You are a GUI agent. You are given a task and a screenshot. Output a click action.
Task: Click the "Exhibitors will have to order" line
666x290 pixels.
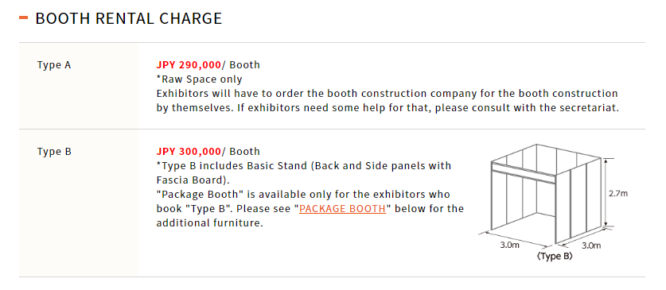click(387, 94)
